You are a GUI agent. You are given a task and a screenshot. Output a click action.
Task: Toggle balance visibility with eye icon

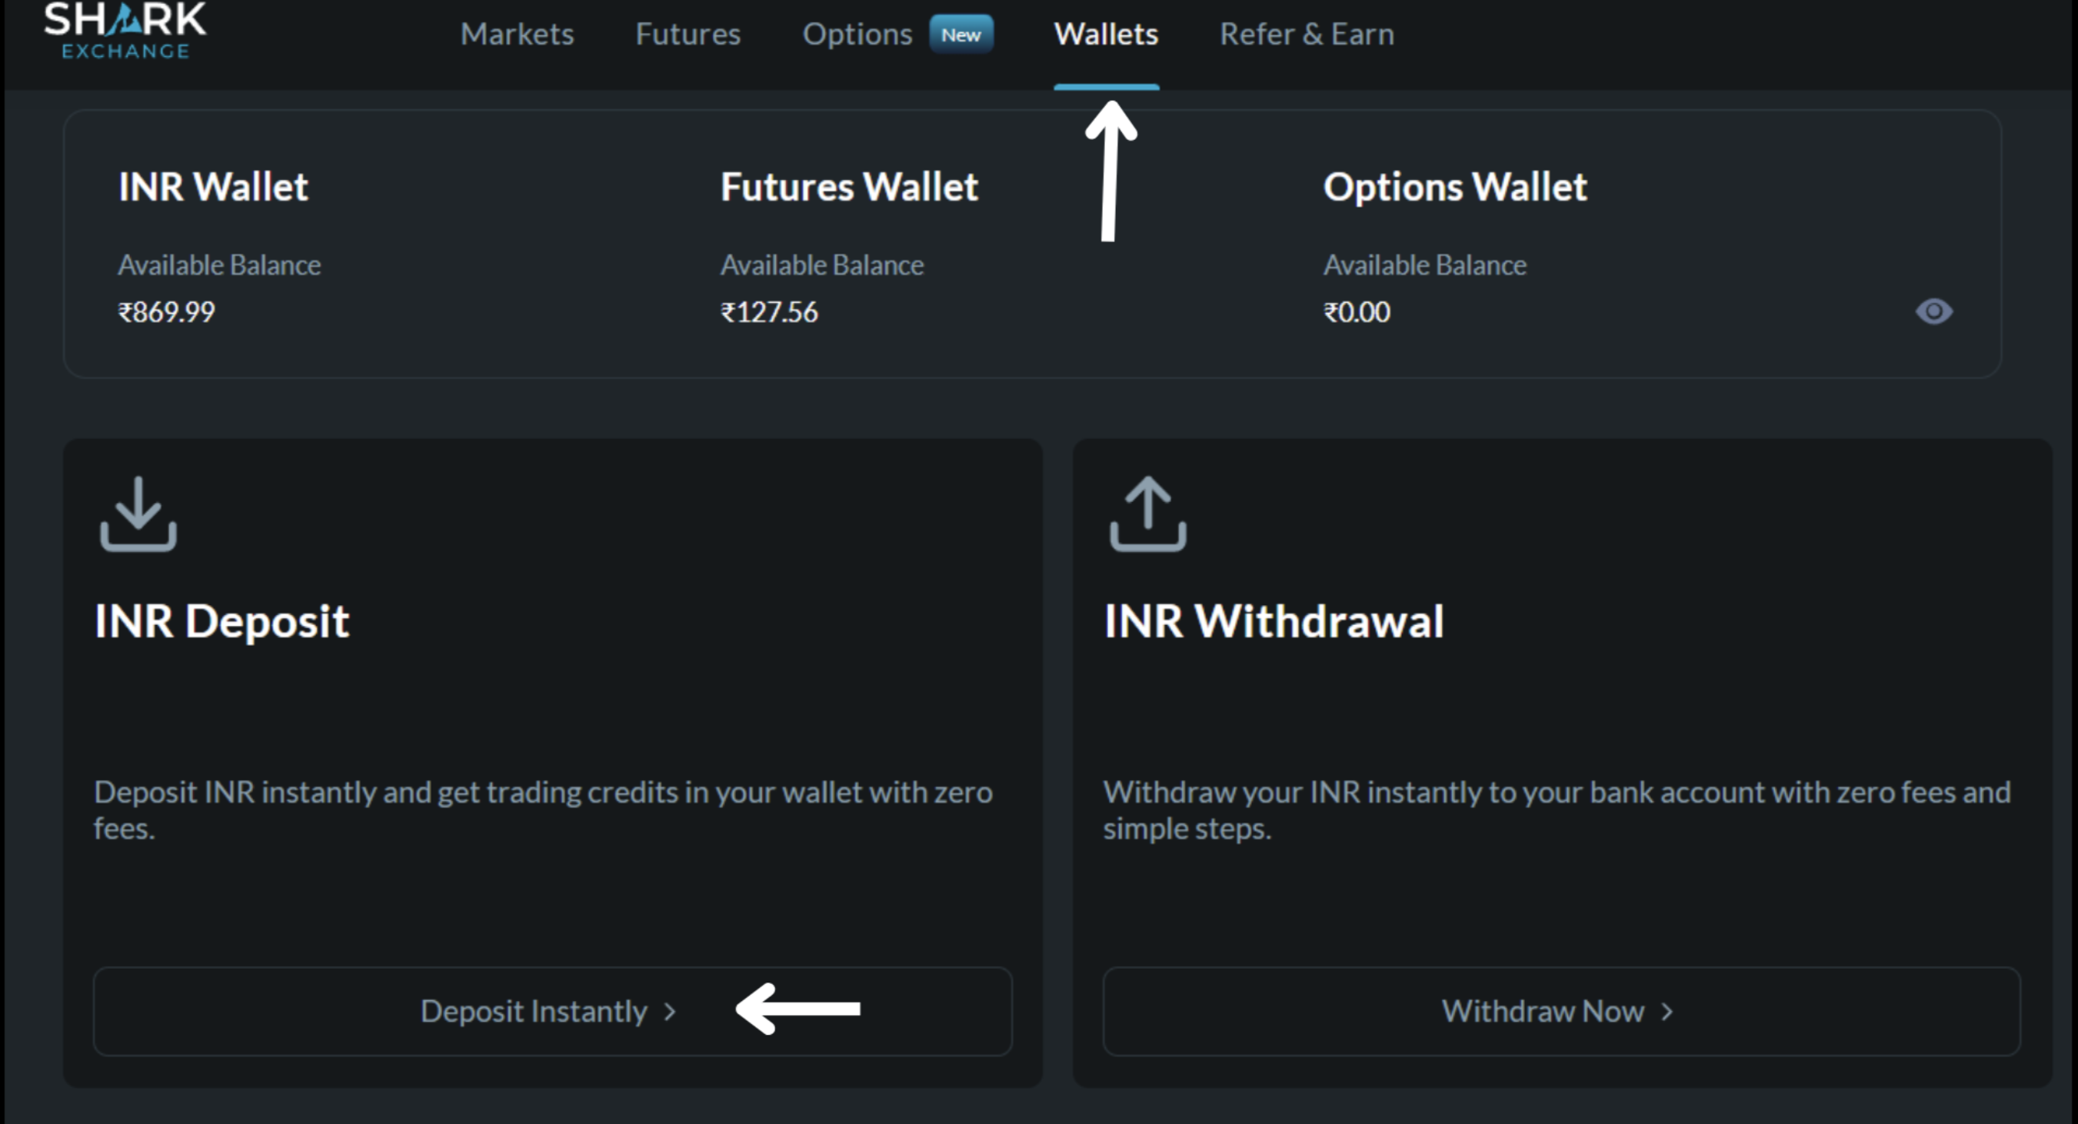[1933, 311]
